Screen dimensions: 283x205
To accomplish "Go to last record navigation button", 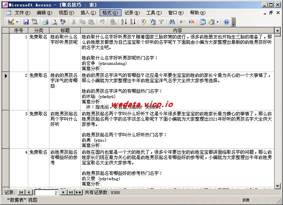I will pos(71,193).
